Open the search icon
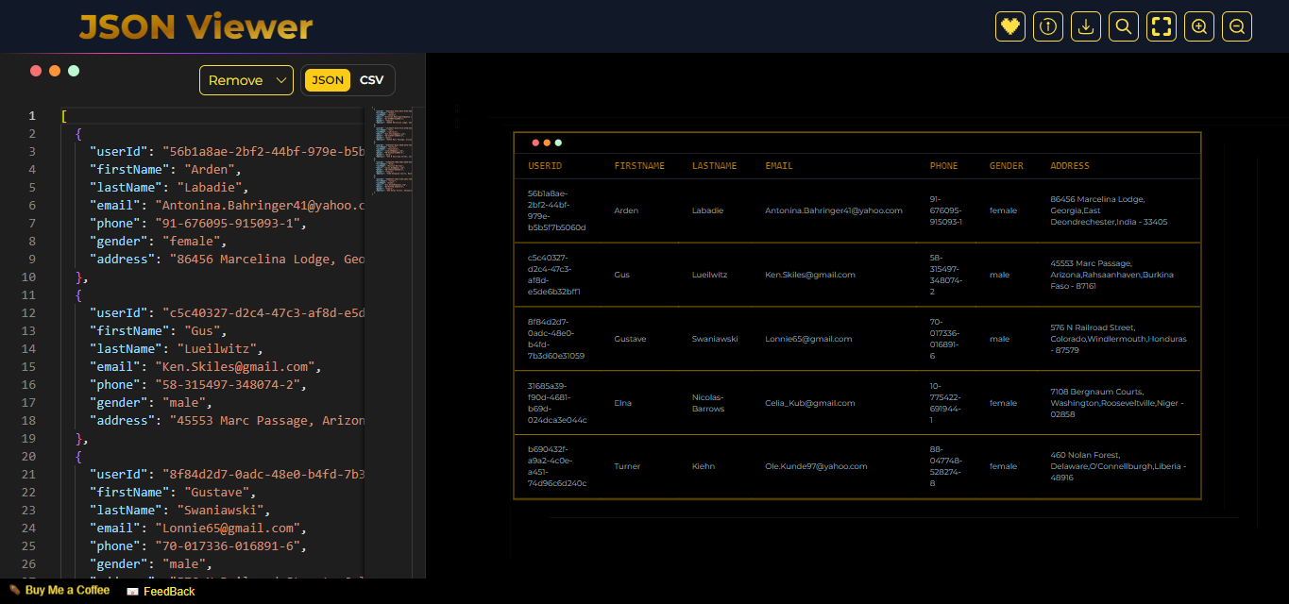Screen dimensions: 1289x604 (x=1123, y=26)
